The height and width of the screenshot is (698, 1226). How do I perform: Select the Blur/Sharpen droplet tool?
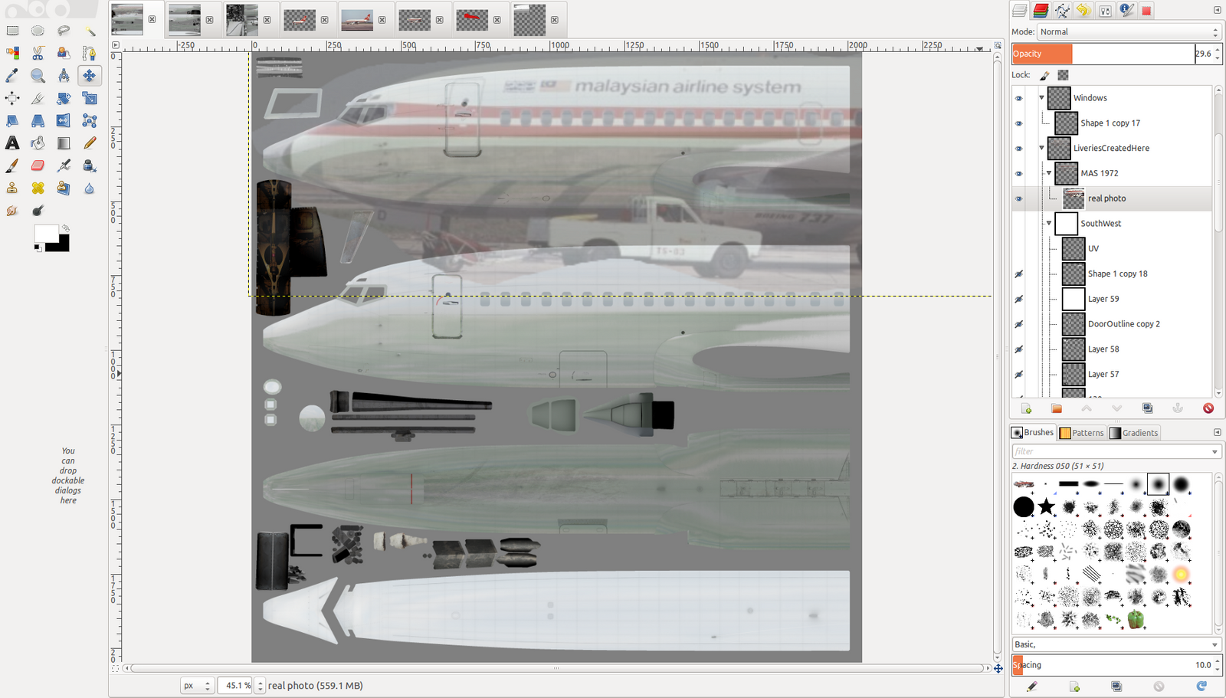pyautogui.click(x=90, y=188)
